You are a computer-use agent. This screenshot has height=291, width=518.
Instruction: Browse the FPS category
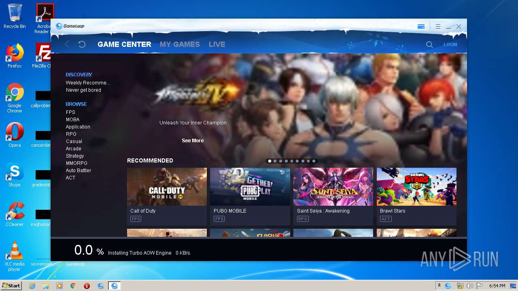click(x=70, y=112)
